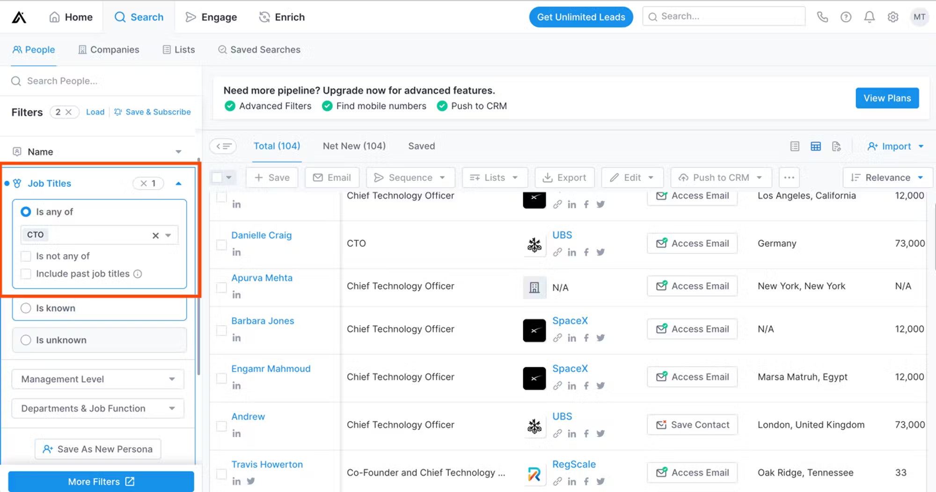Select radio button 'Is known'
The height and width of the screenshot is (492, 936).
[x=26, y=308]
